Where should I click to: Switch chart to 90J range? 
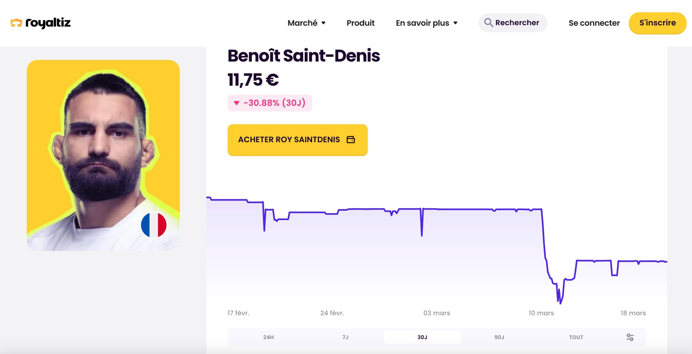[x=499, y=337]
